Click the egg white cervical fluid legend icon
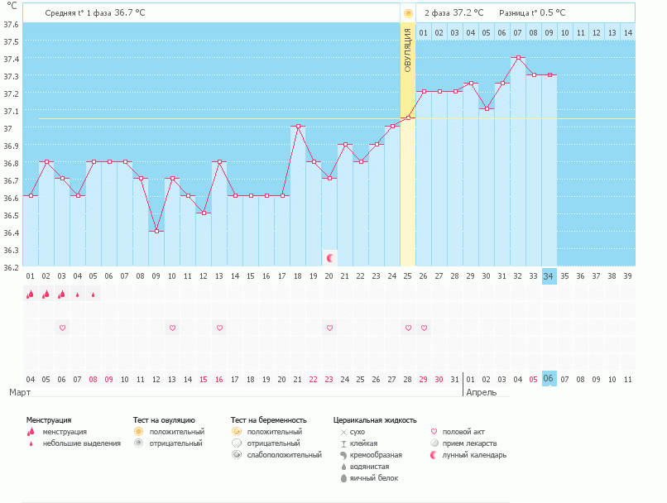The image size is (667, 503). click(343, 478)
